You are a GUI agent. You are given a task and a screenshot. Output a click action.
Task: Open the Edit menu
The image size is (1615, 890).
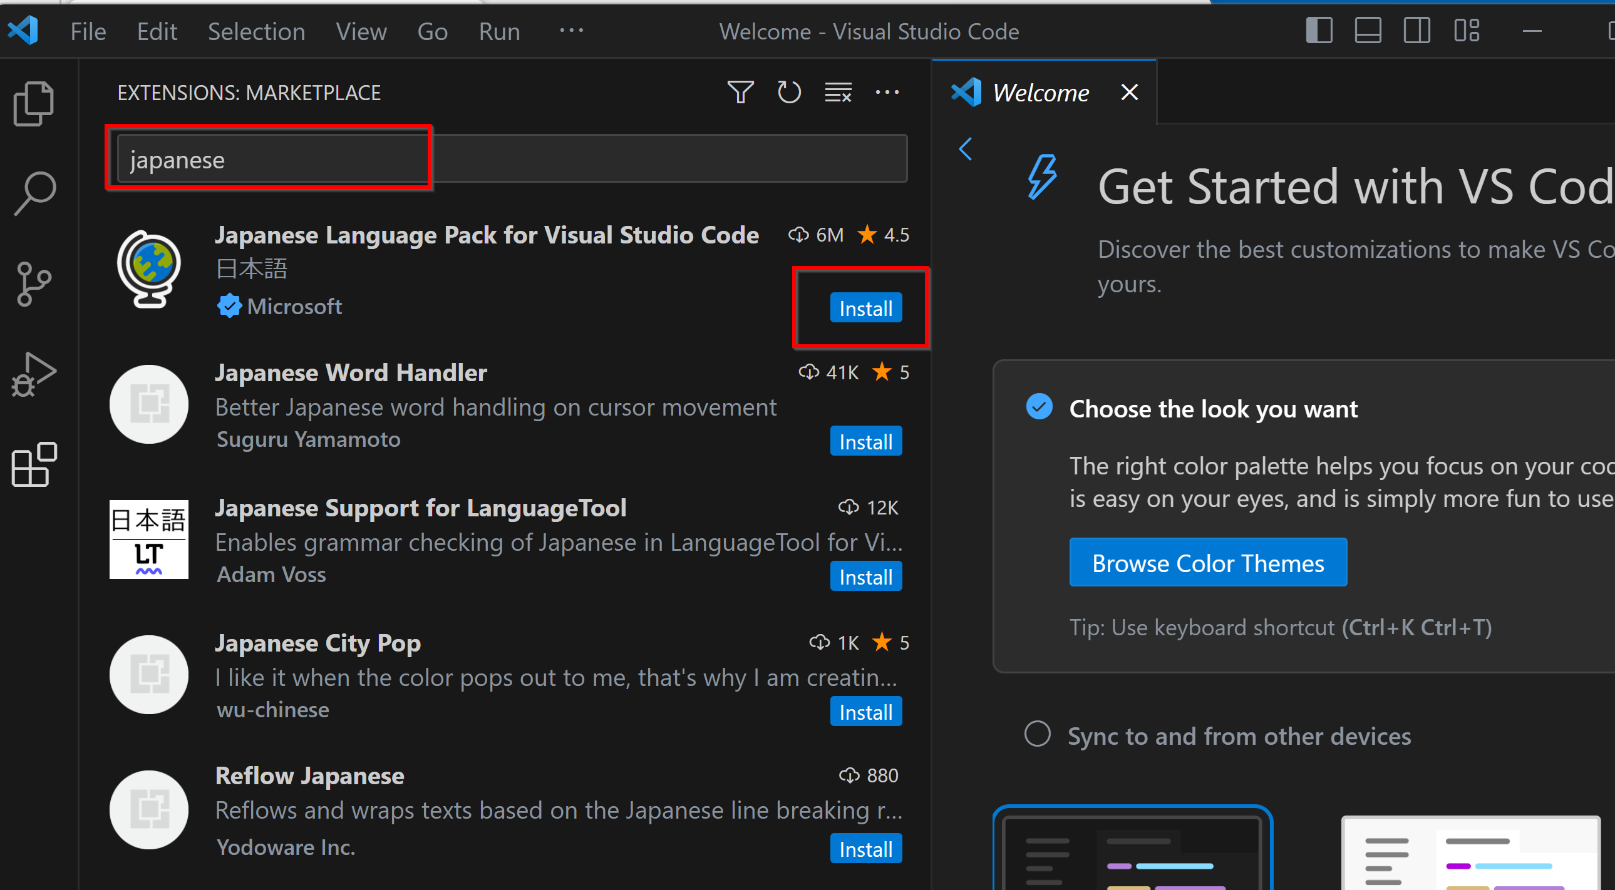[x=157, y=31]
